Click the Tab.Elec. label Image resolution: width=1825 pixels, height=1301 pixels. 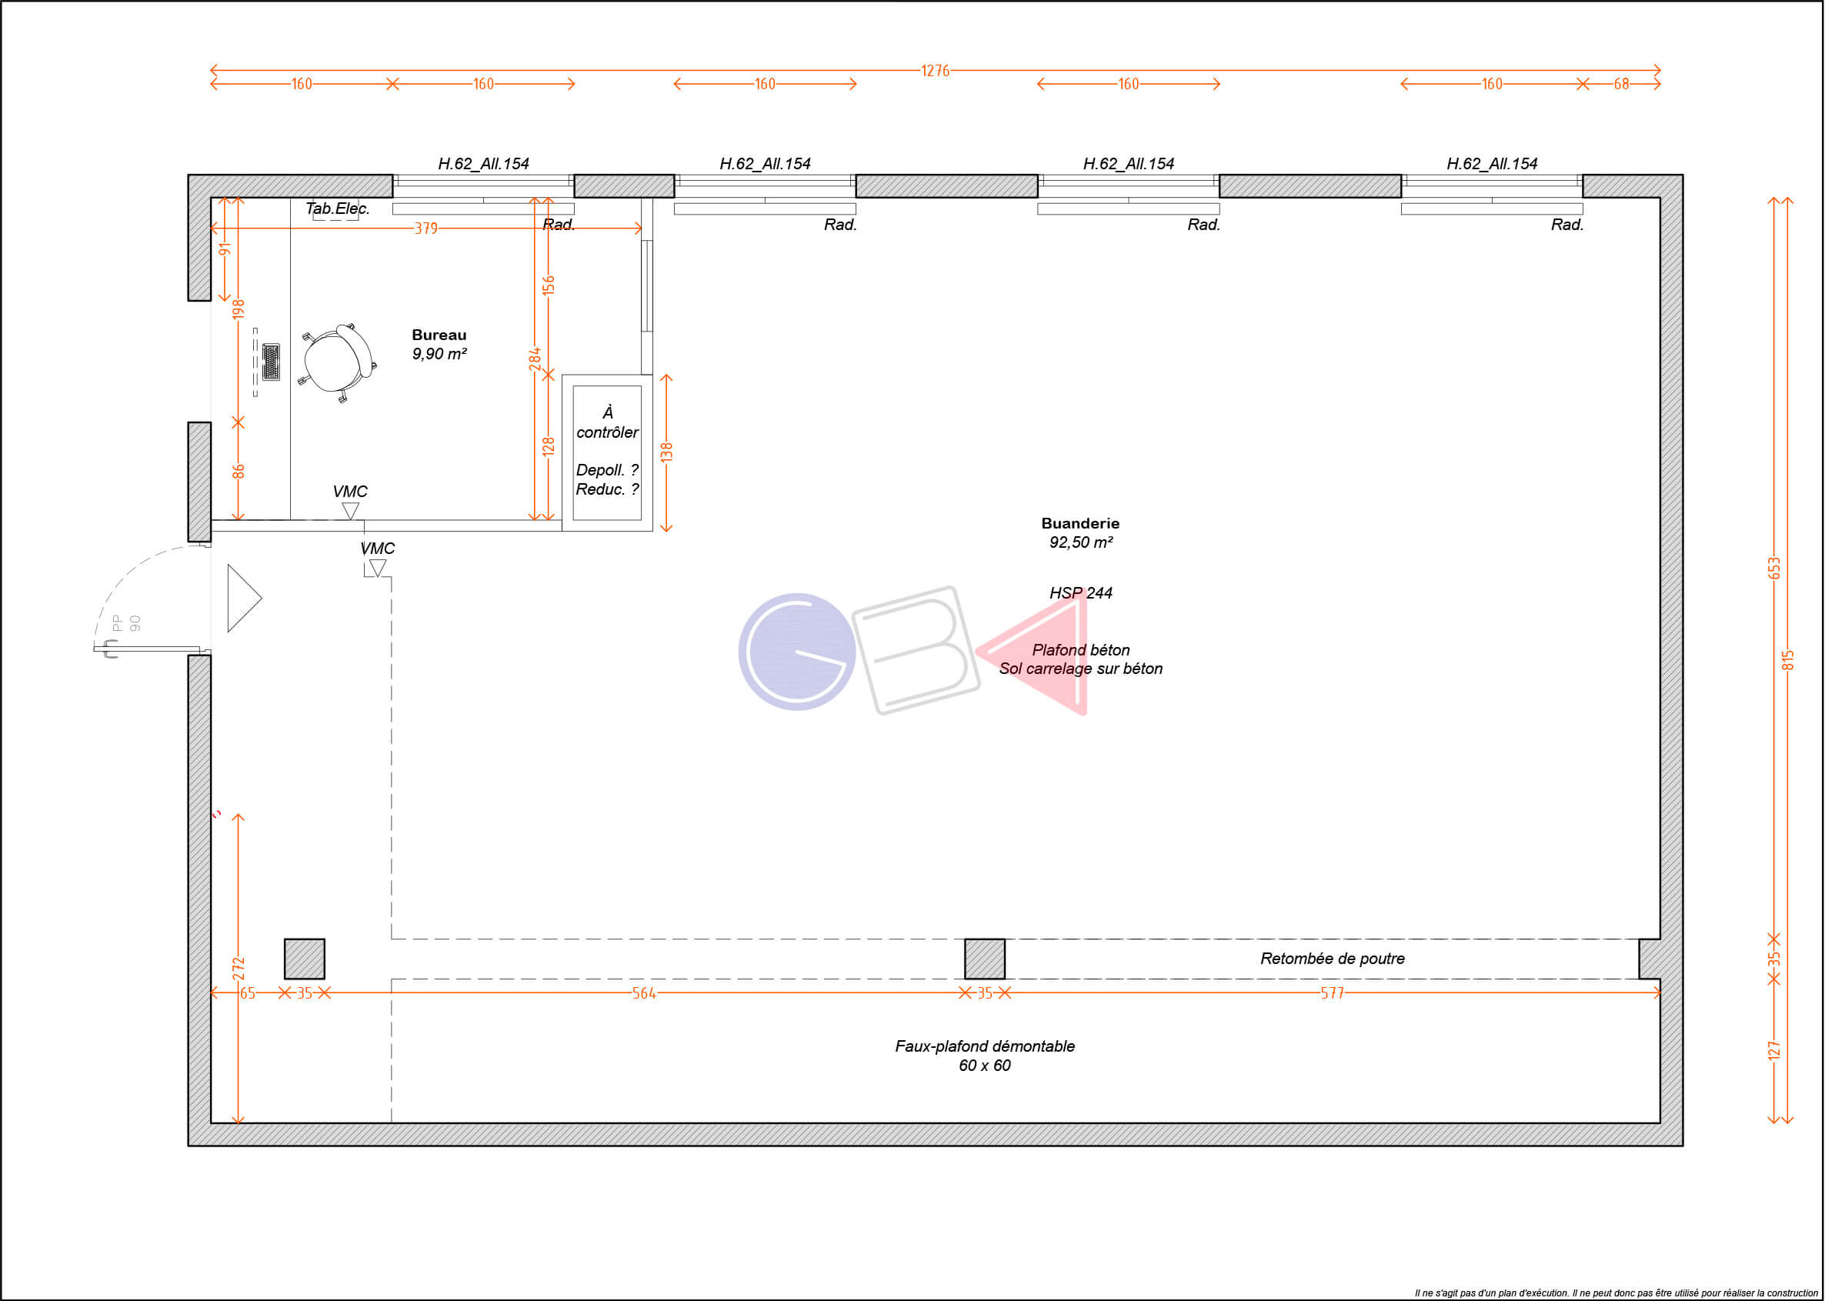coord(337,208)
